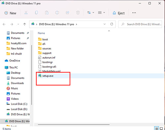
Task: Switch to Large icons view in status bar
Action: (x=161, y=128)
